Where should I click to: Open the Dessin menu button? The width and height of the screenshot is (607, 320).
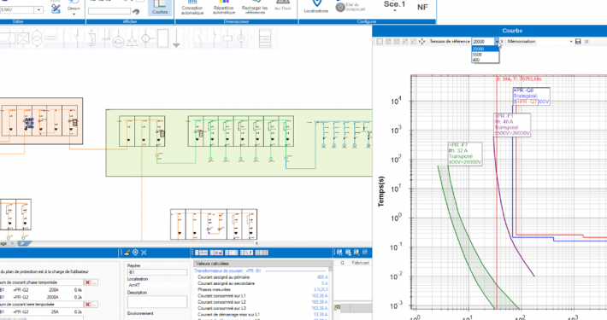[x=74, y=9]
